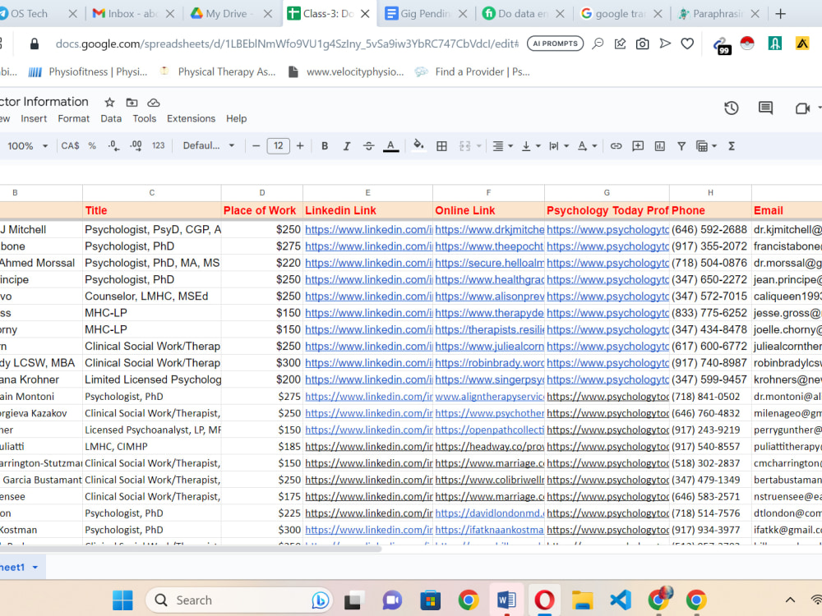Click the merge cells icon
This screenshot has height=616, width=822.
pos(465,146)
